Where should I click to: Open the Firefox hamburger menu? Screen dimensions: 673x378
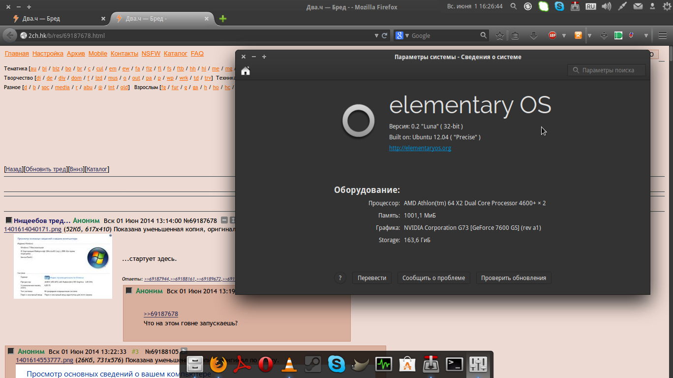(x=663, y=35)
